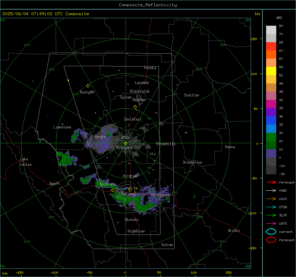This screenshot has width=296, height=277.
Task: Pick the cyan 27ZW arrow legend entry
Action: tap(271, 207)
